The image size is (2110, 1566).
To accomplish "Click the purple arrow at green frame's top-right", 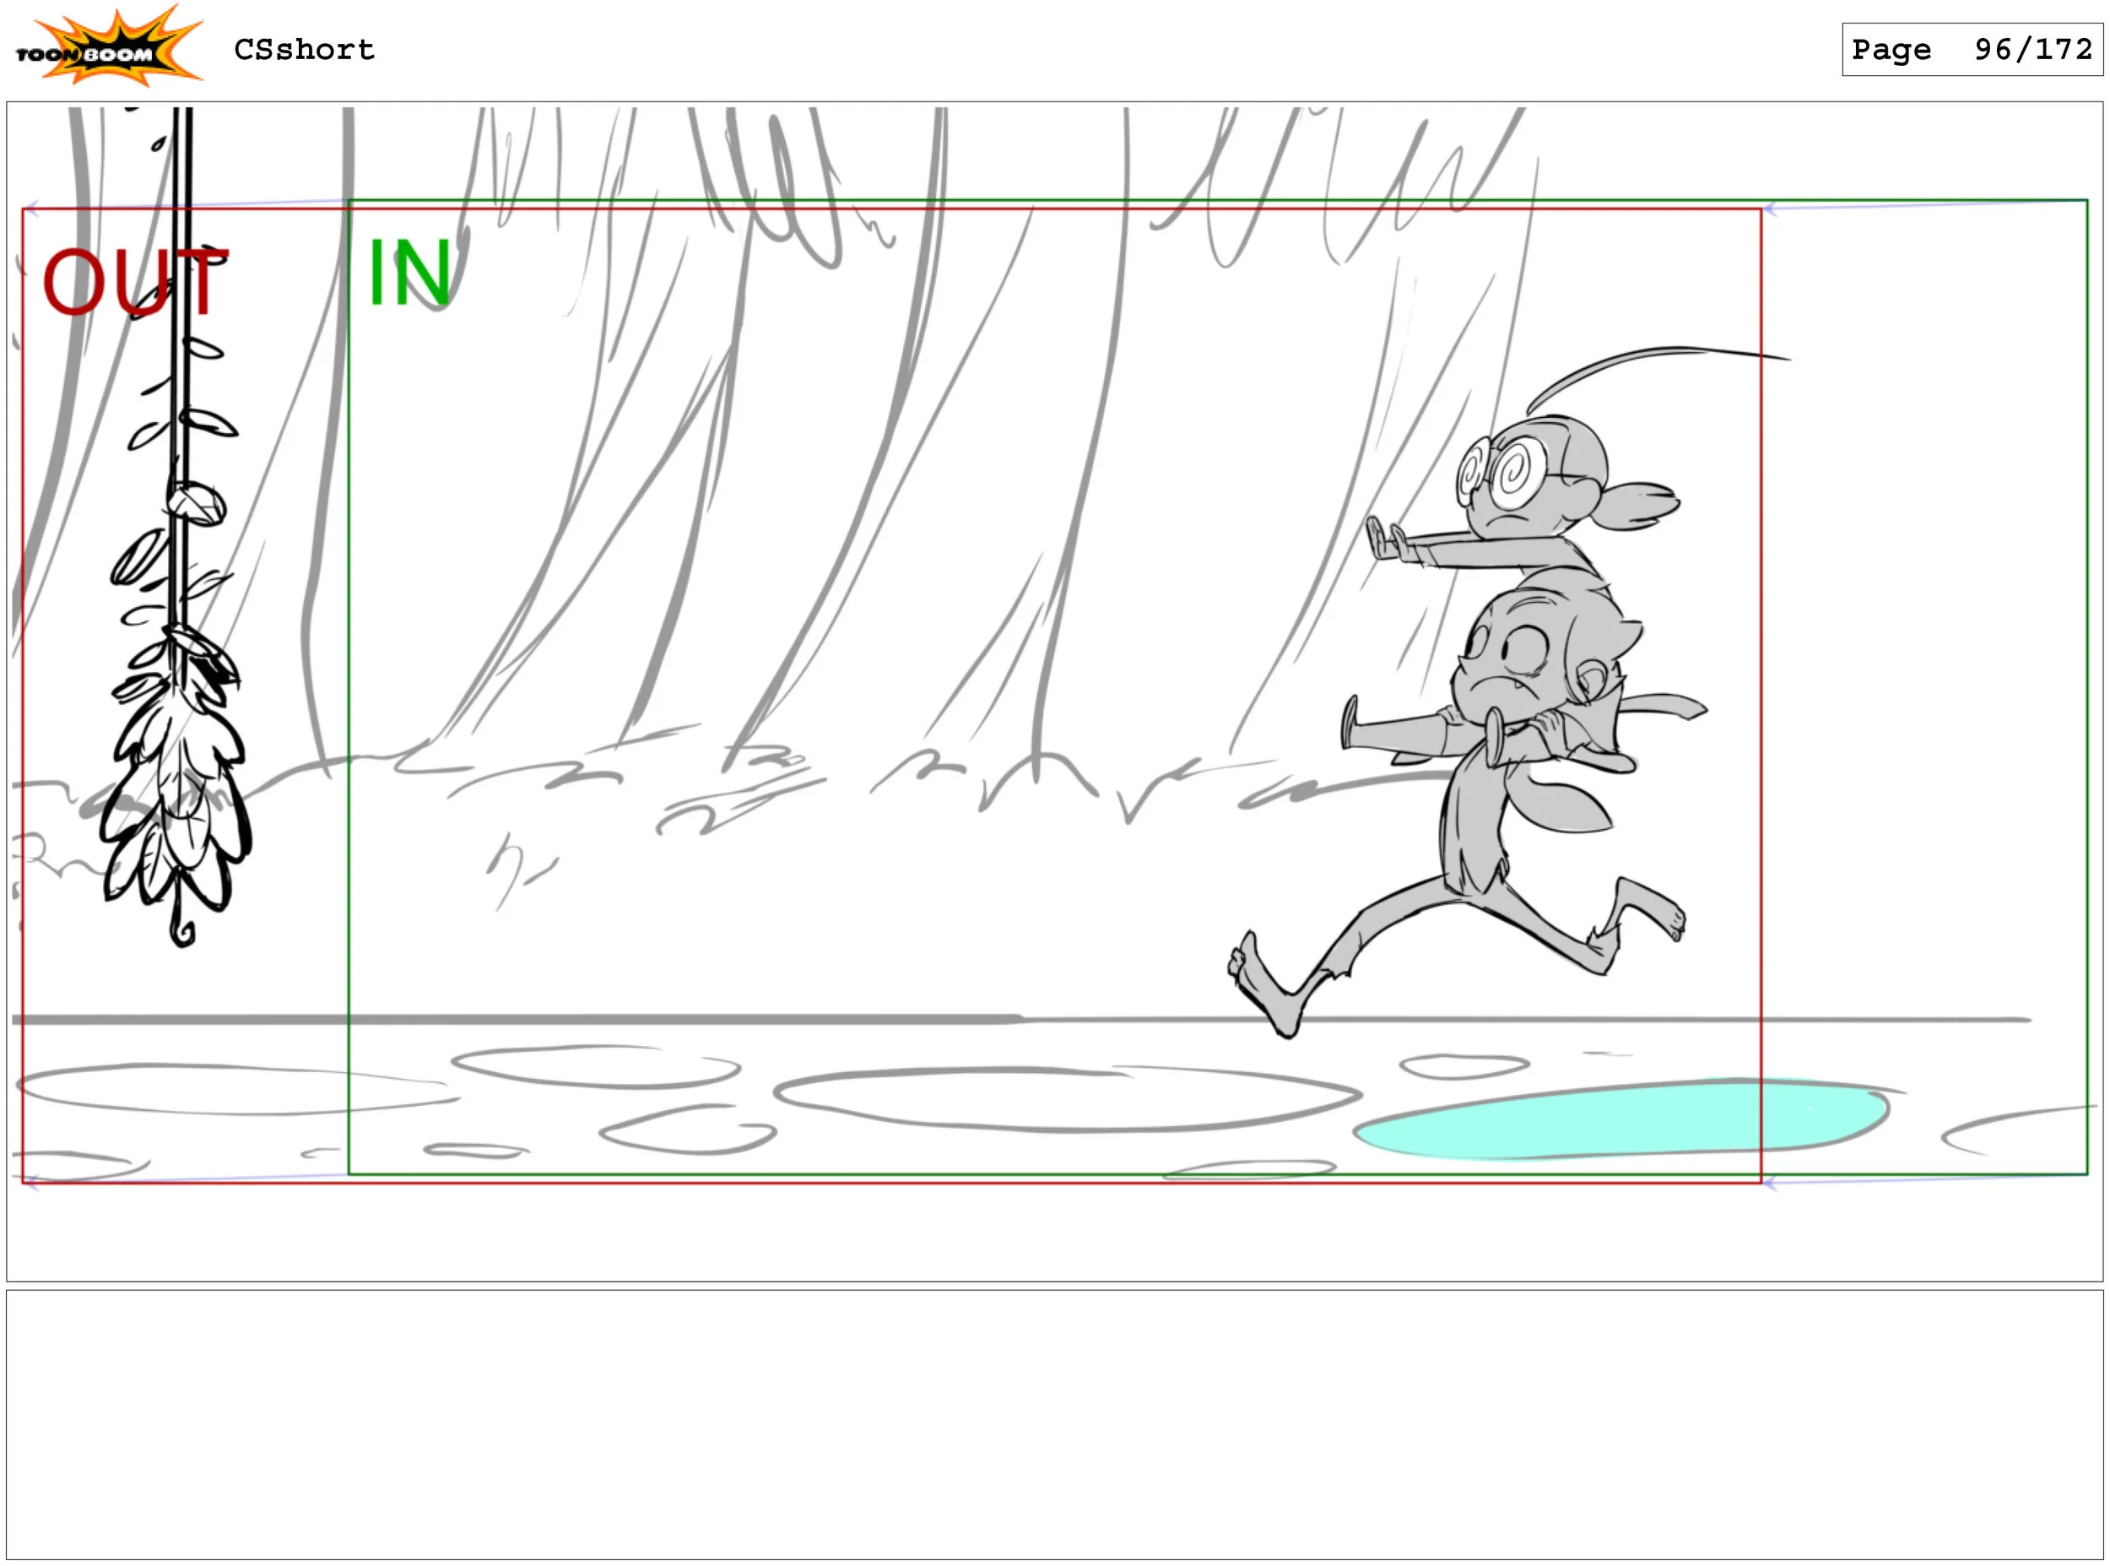I will click(x=1771, y=209).
